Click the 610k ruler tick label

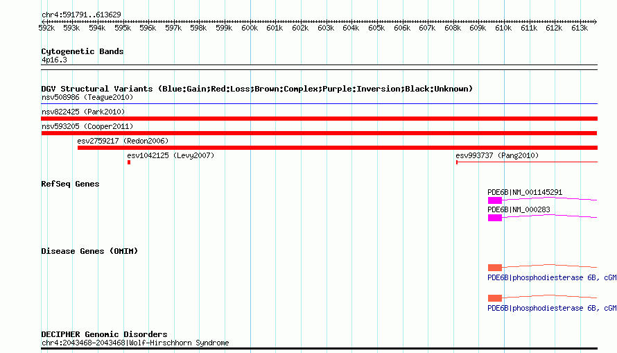click(503, 28)
